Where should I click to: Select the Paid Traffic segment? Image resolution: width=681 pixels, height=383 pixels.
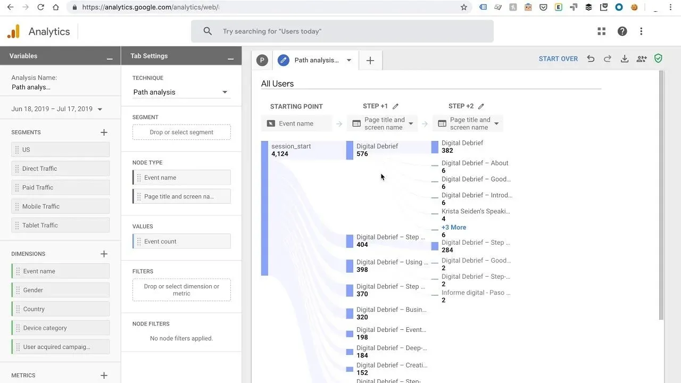(60, 187)
